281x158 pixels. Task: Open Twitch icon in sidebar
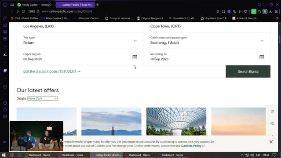[5, 70]
